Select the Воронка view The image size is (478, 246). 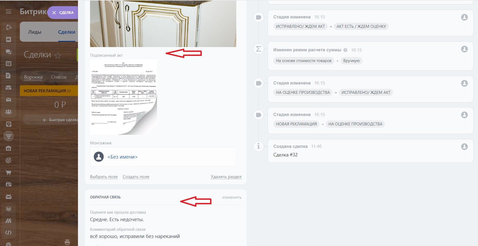(x=33, y=77)
